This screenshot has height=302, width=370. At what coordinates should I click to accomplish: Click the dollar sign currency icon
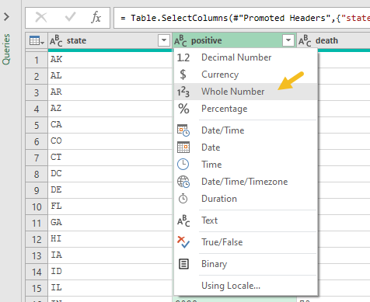[183, 75]
